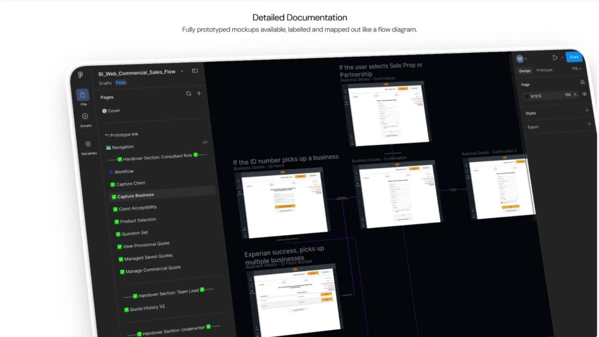Click the 'If the ID number picks up a business' note
The height and width of the screenshot is (337, 599).
(x=286, y=160)
